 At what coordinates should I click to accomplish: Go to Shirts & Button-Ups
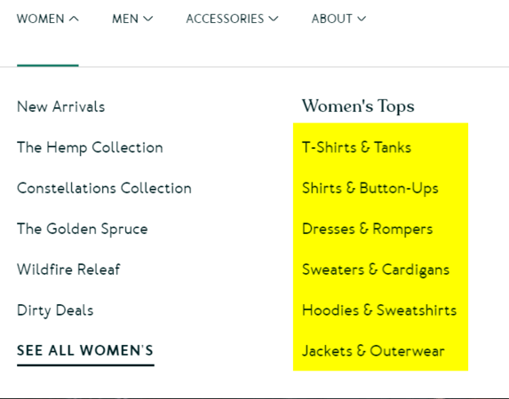coord(370,188)
